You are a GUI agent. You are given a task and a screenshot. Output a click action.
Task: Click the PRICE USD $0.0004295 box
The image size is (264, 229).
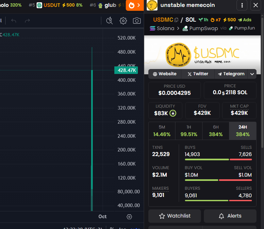[x=174, y=90]
